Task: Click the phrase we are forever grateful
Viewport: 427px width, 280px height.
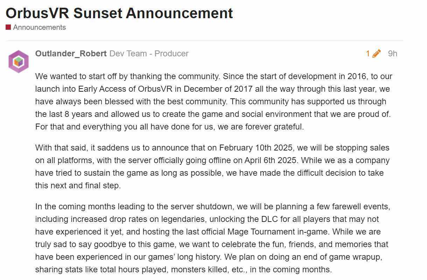Action: click(260, 127)
